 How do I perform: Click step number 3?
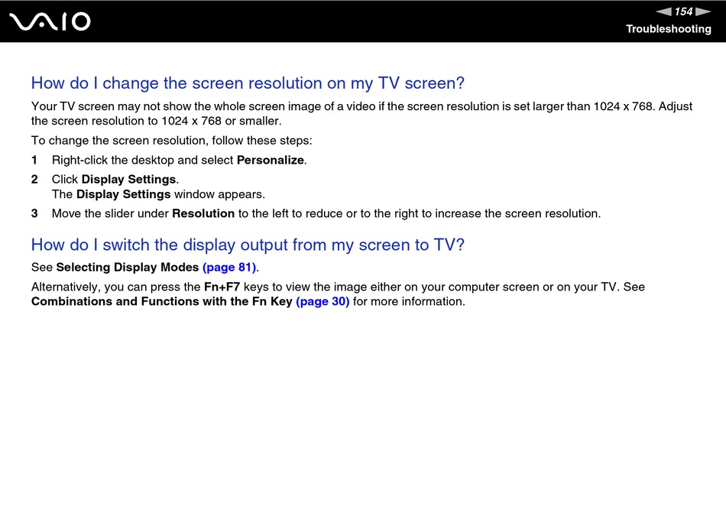point(34,213)
